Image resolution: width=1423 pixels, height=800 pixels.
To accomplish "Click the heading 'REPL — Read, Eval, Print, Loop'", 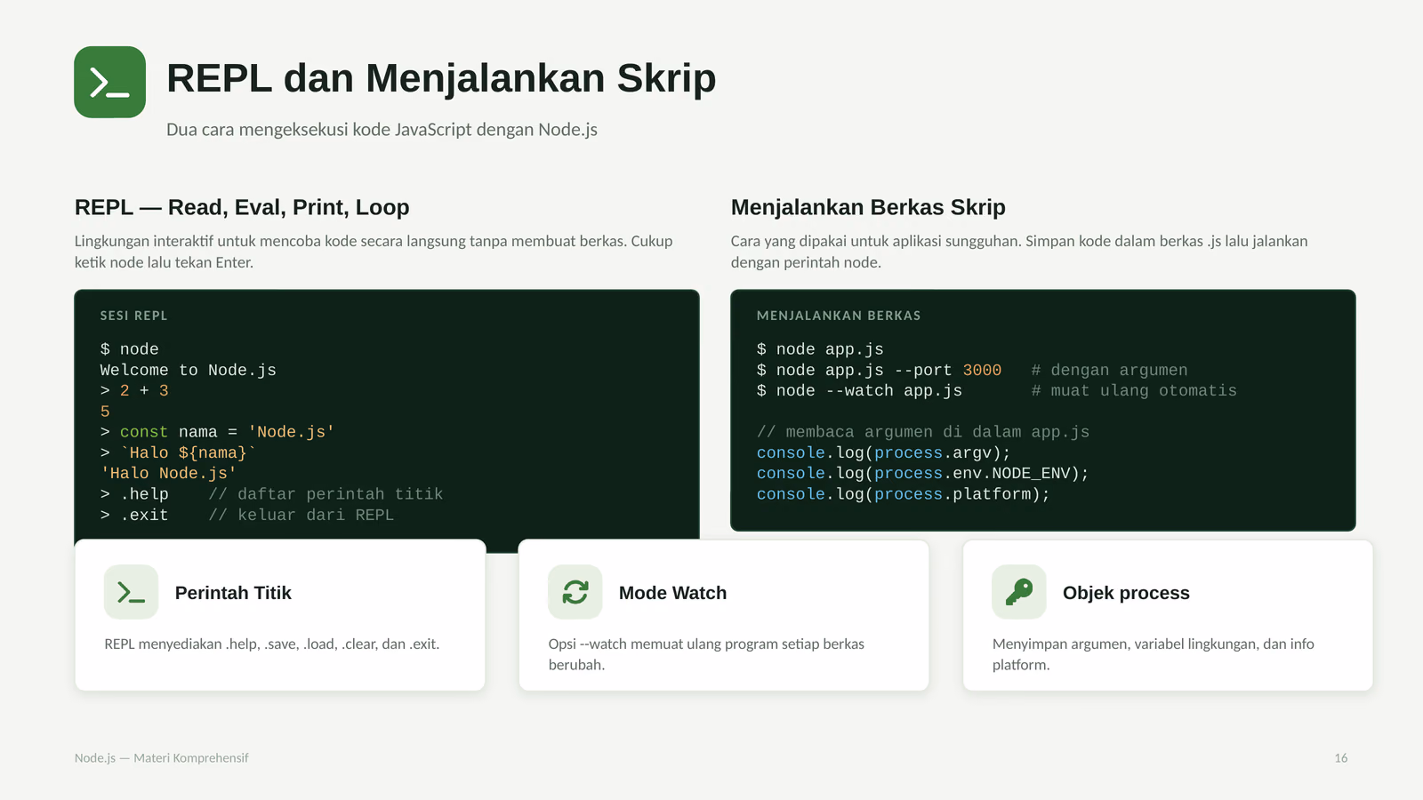I will (x=242, y=207).
